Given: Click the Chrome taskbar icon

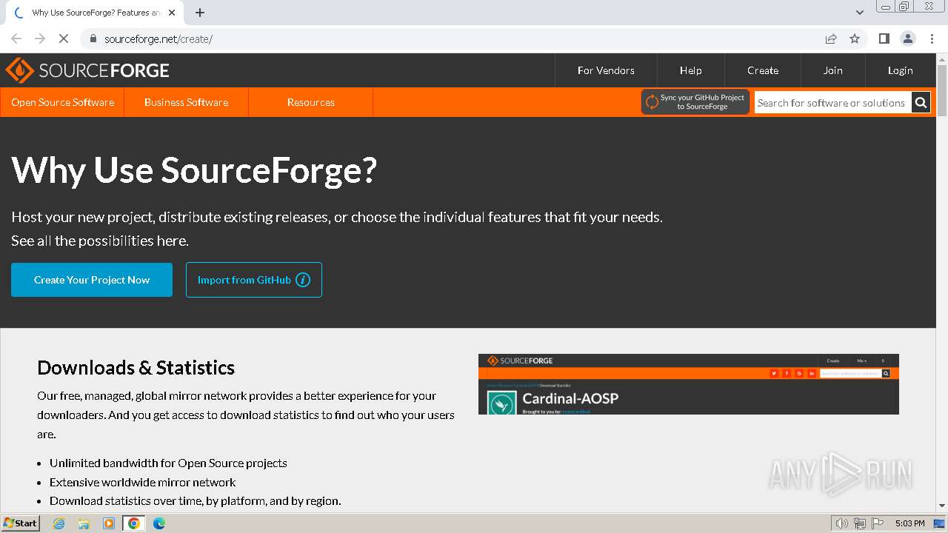Looking at the screenshot, I should 134,523.
